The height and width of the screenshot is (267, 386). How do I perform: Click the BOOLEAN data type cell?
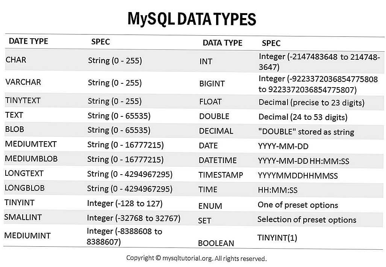click(216, 243)
